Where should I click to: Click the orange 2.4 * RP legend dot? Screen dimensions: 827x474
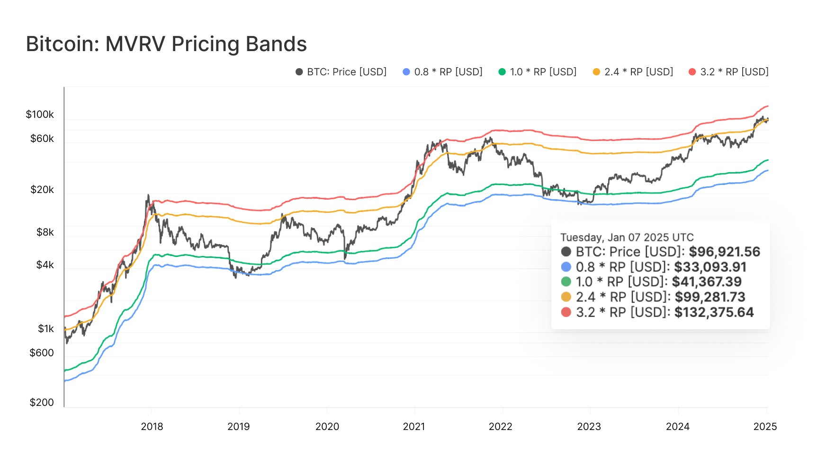(x=596, y=72)
